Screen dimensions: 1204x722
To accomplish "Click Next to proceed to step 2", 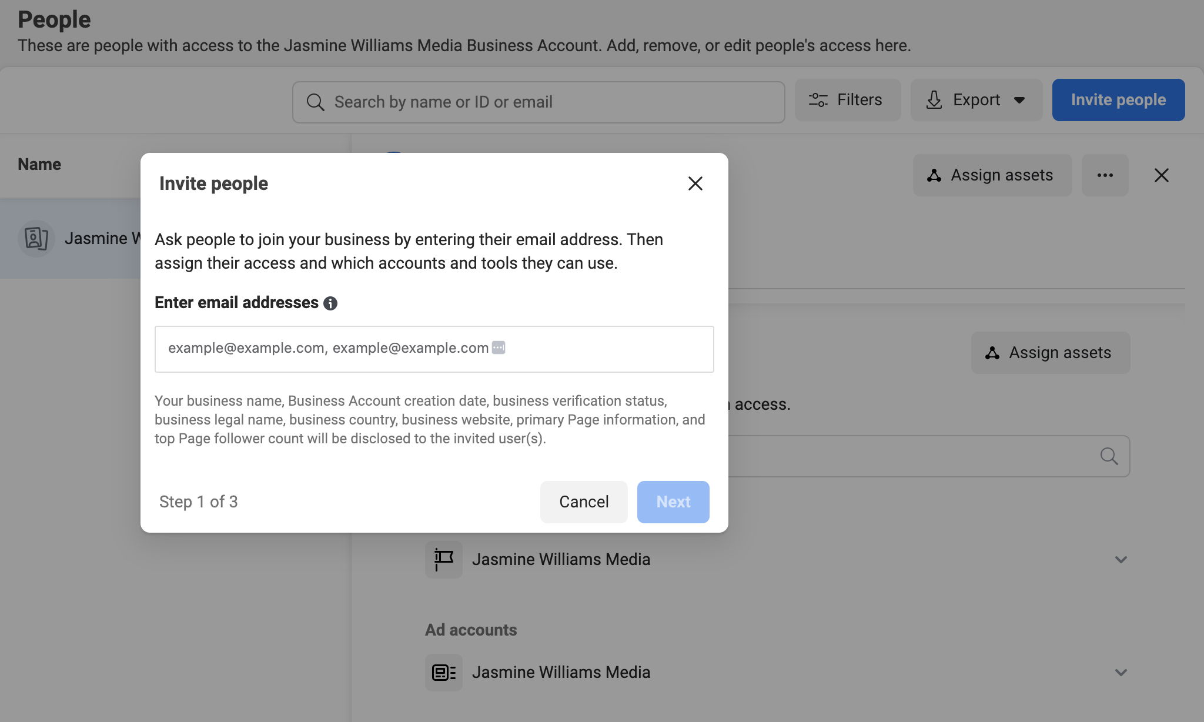I will pos(673,501).
